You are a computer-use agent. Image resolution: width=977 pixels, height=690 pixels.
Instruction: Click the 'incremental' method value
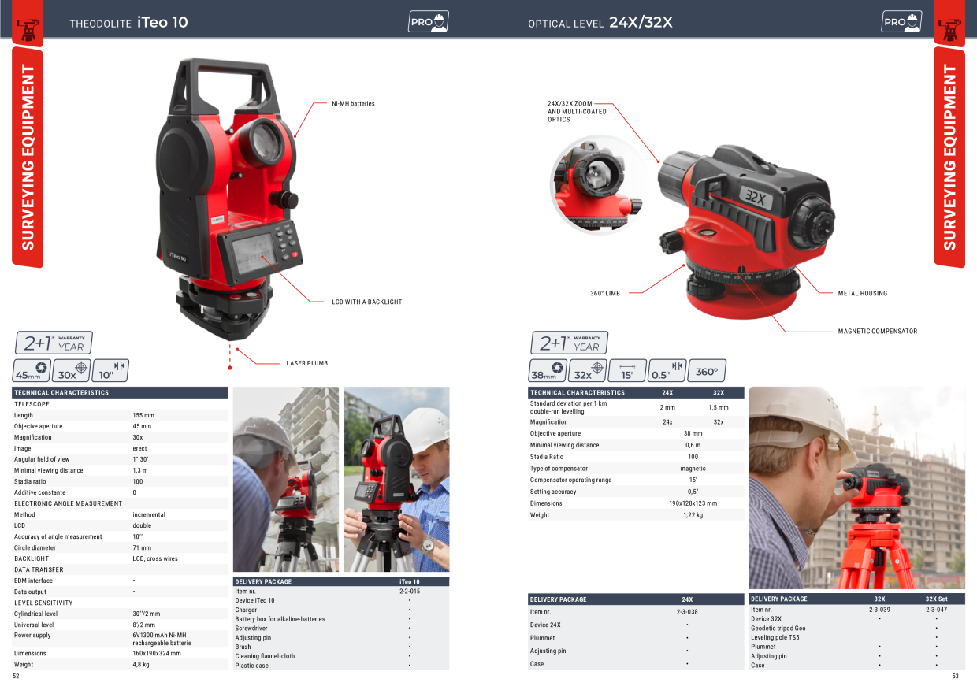click(149, 514)
